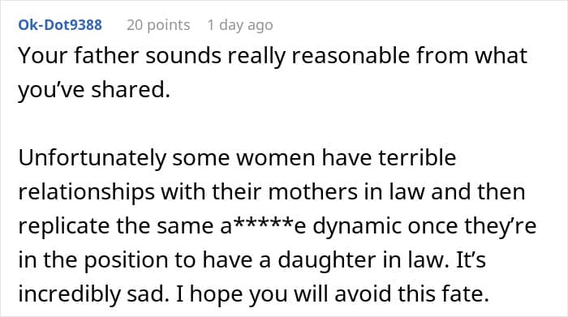568x317 pixels.
Task: Open the 1 day ago timestamp permalink
Action: coord(240,25)
